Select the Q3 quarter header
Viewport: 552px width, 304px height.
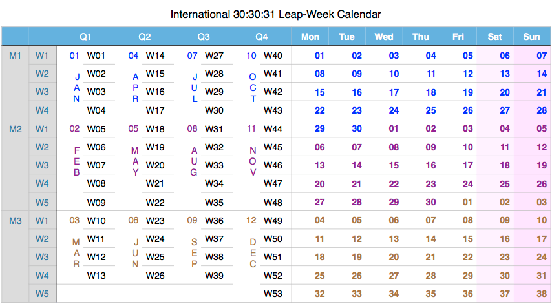[204, 37]
